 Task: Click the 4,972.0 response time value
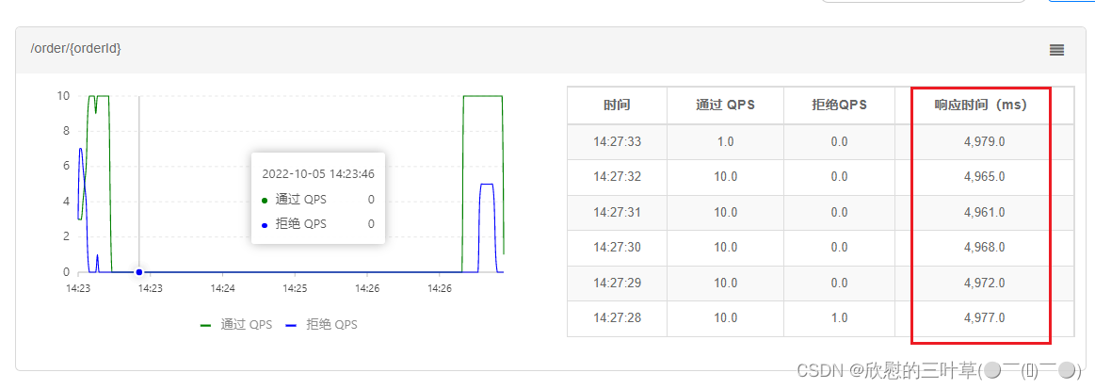tap(985, 283)
